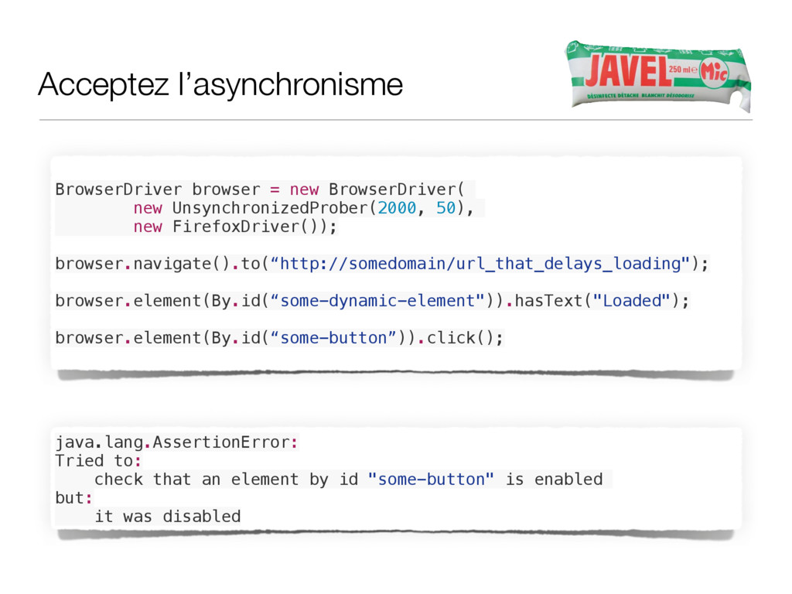Image resolution: width=792 pixels, height=594 pixels.
Task: Click the "some-button" click() code line
Action: [x=279, y=338]
